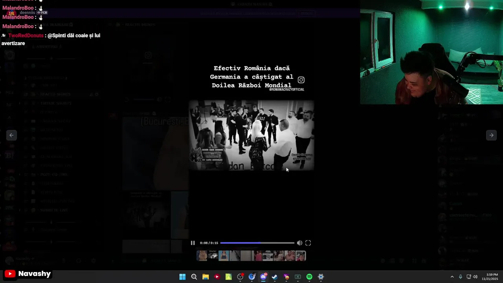
Task: Click the video seek progress bar
Action: pyautogui.click(x=257, y=243)
